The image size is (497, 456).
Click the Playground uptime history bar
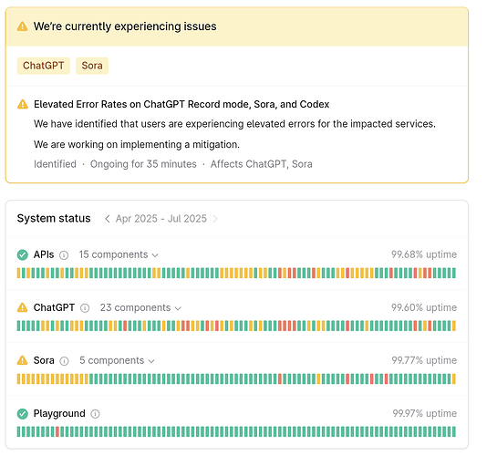236,431
